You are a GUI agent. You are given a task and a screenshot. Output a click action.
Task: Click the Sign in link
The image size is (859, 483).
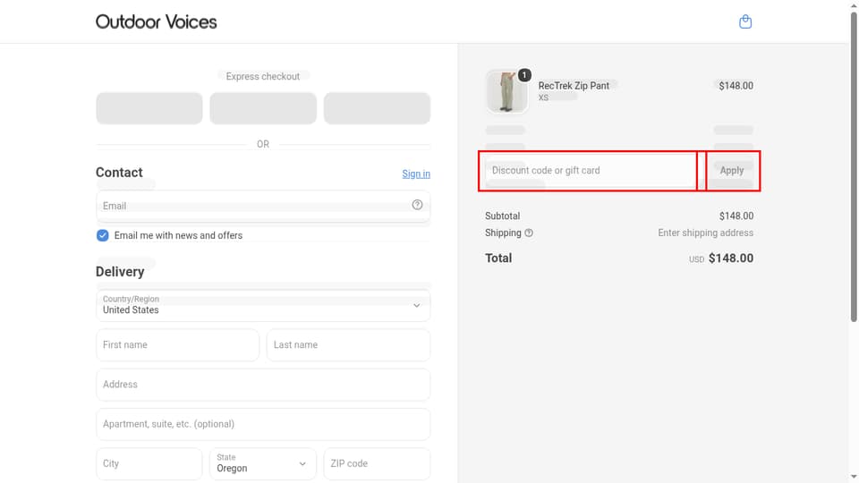point(416,174)
